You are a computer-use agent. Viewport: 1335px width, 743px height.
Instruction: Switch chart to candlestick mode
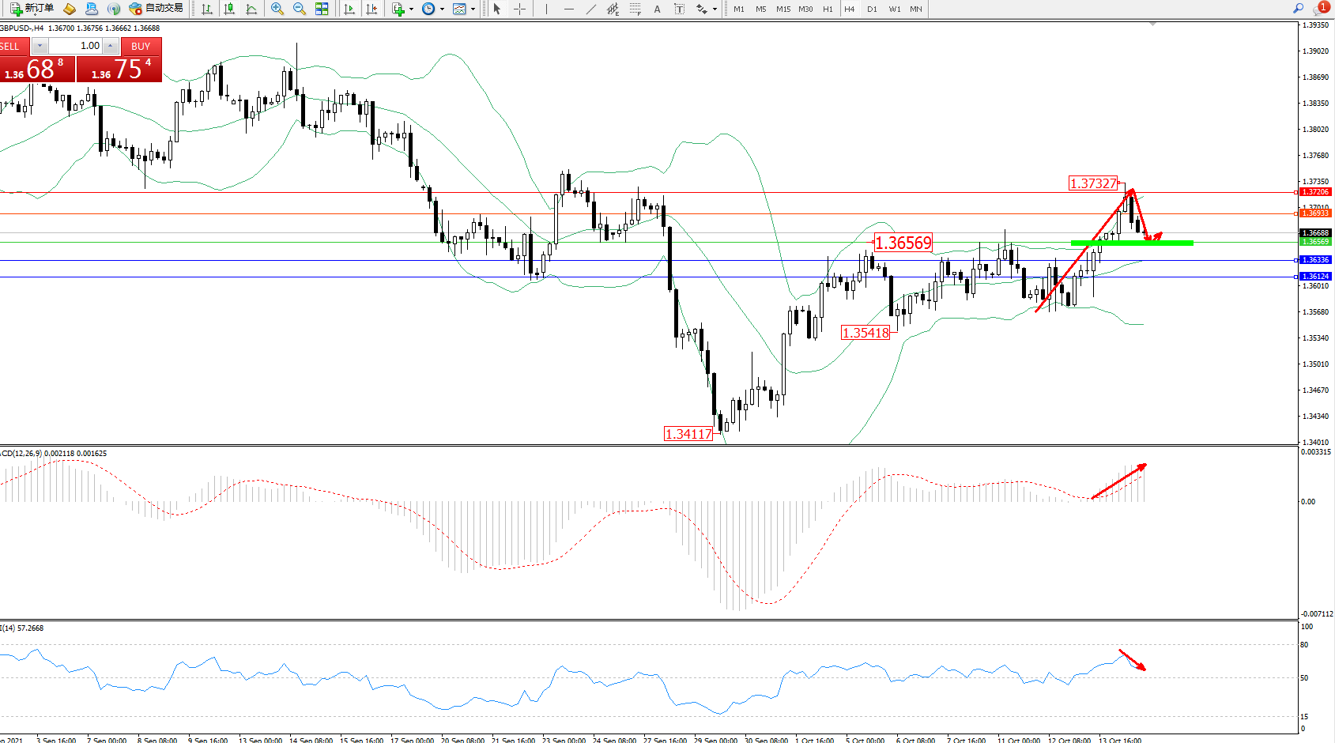coord(229,9)
